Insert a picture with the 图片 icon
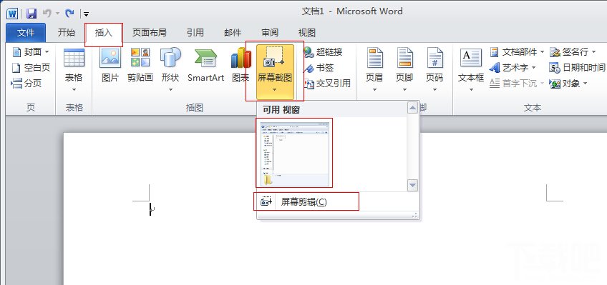 110,64
